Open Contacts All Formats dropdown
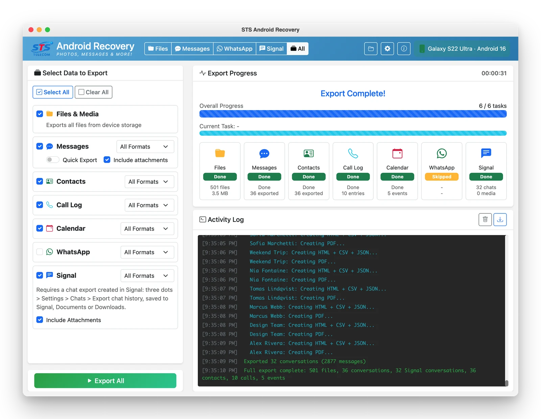Screen dimensions: 541x419 point(149,182)
